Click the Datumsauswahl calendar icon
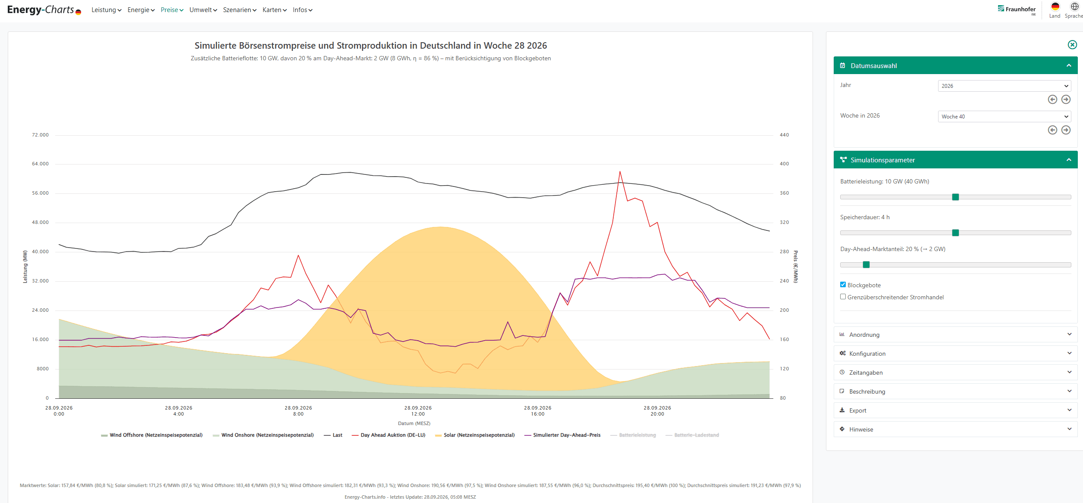1083x503 pixels. 843,65
